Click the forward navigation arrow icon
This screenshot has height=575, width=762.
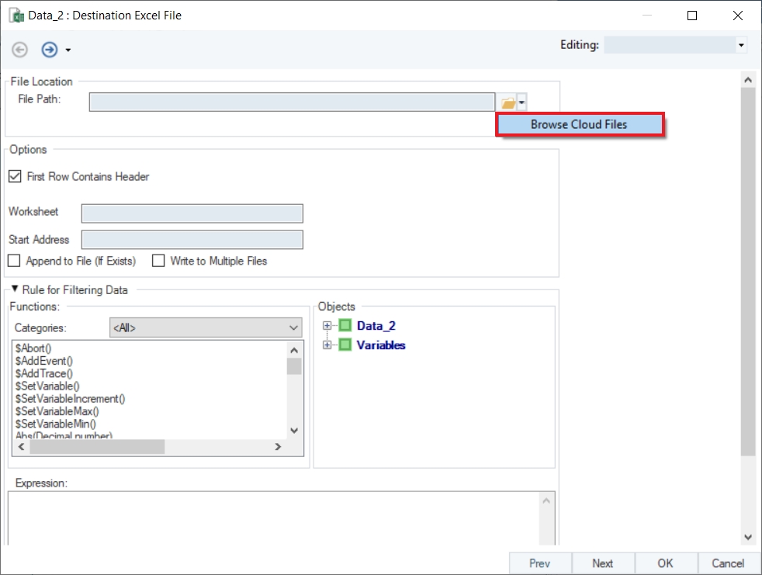pos(50,50)
